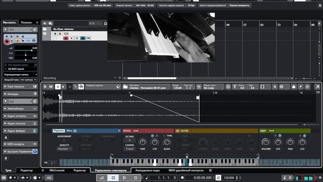Solo track 123 in the track list
323x182 pixels.
coord(60,34)
